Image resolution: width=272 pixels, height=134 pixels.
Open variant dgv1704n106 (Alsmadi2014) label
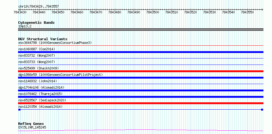tap(41, 87)
